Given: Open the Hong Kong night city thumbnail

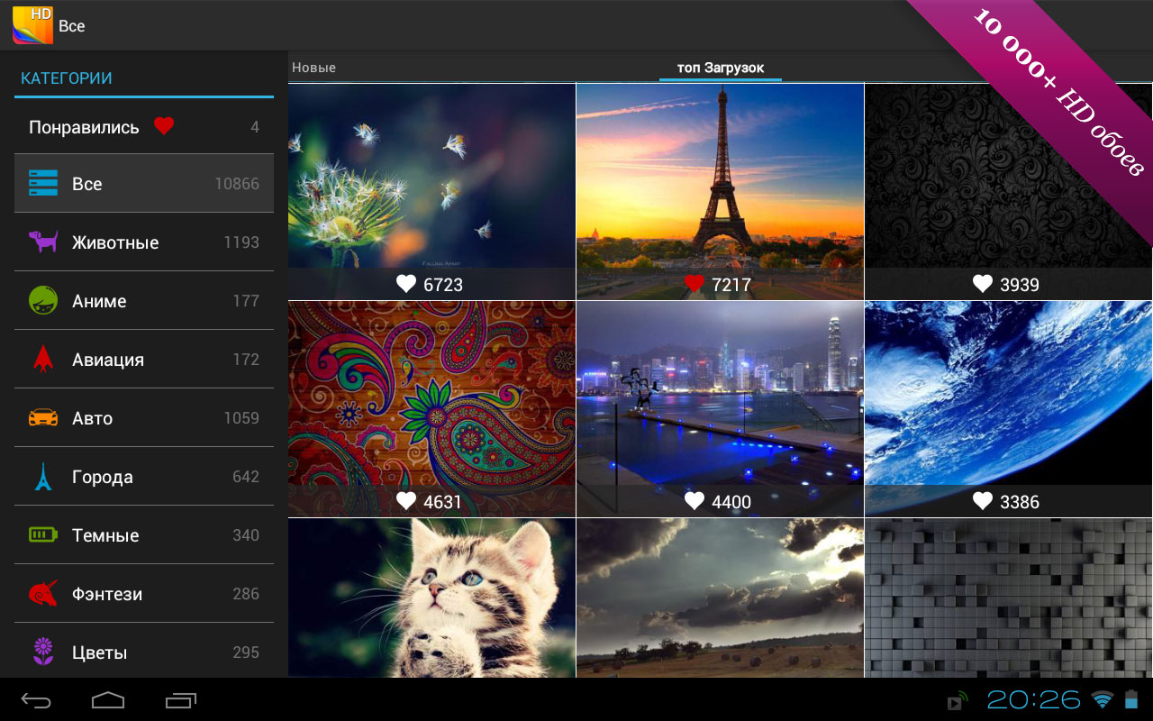Looking at the screenshot, I should (720, 408).
